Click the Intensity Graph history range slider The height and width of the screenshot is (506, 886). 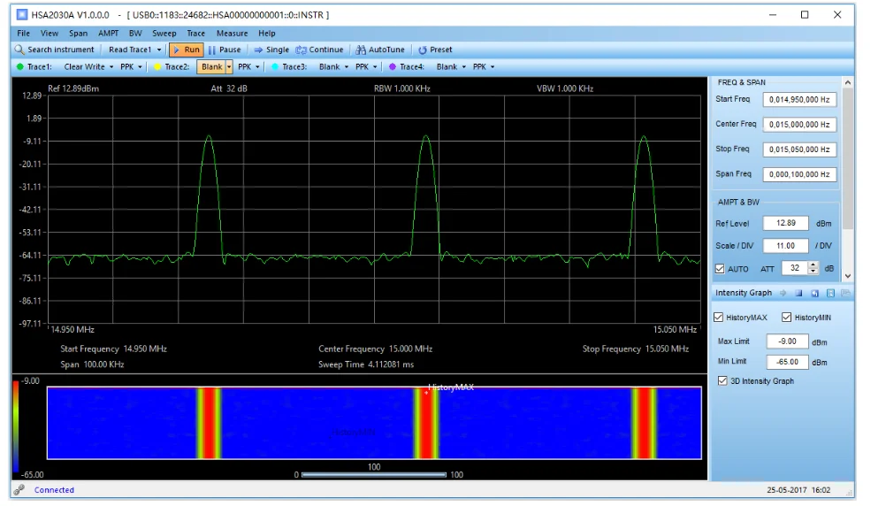pos(373,475)
